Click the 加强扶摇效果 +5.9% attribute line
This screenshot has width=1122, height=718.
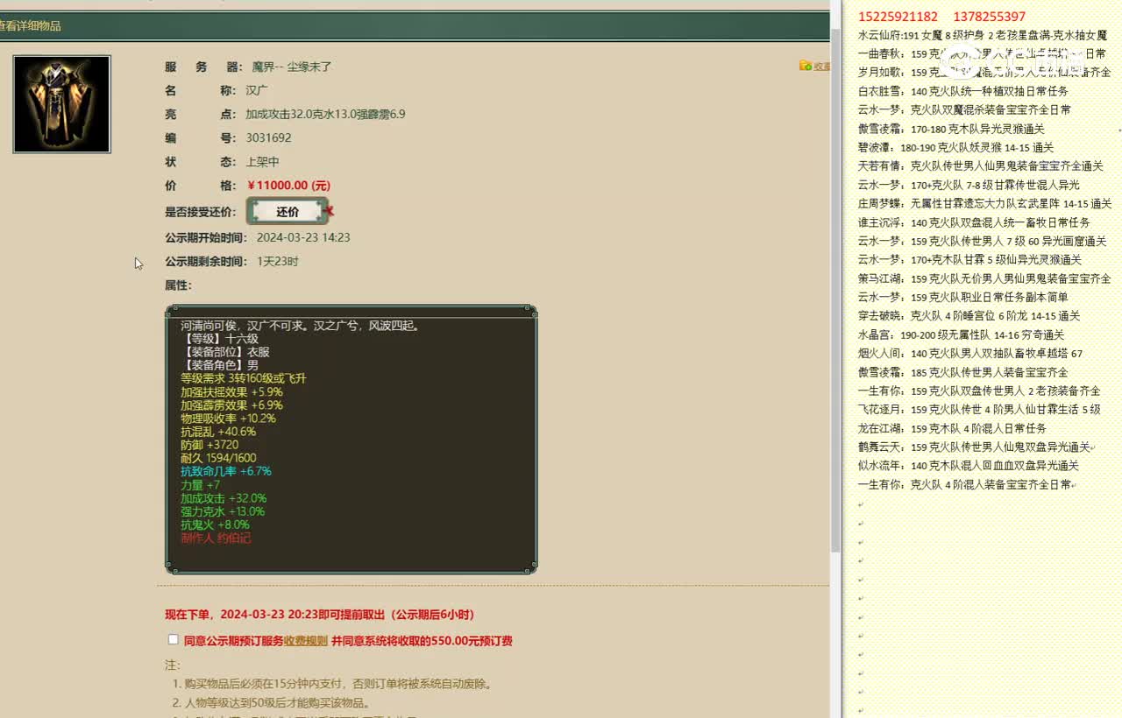(231, 392)
